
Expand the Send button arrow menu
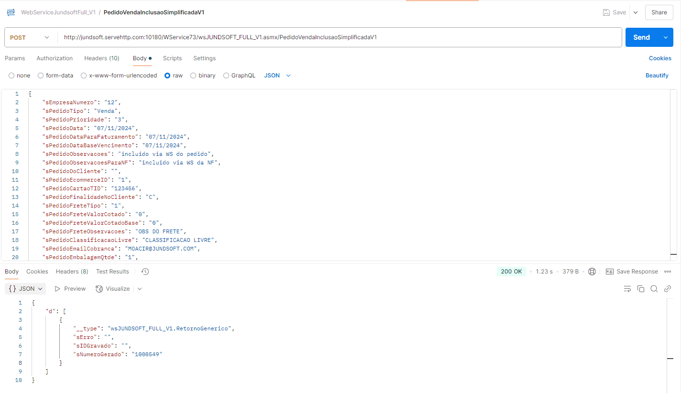coord(665,37)
